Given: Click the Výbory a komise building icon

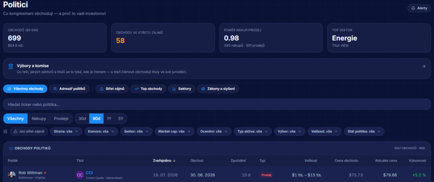Looking at the screenshot, I should pos(11,66).
